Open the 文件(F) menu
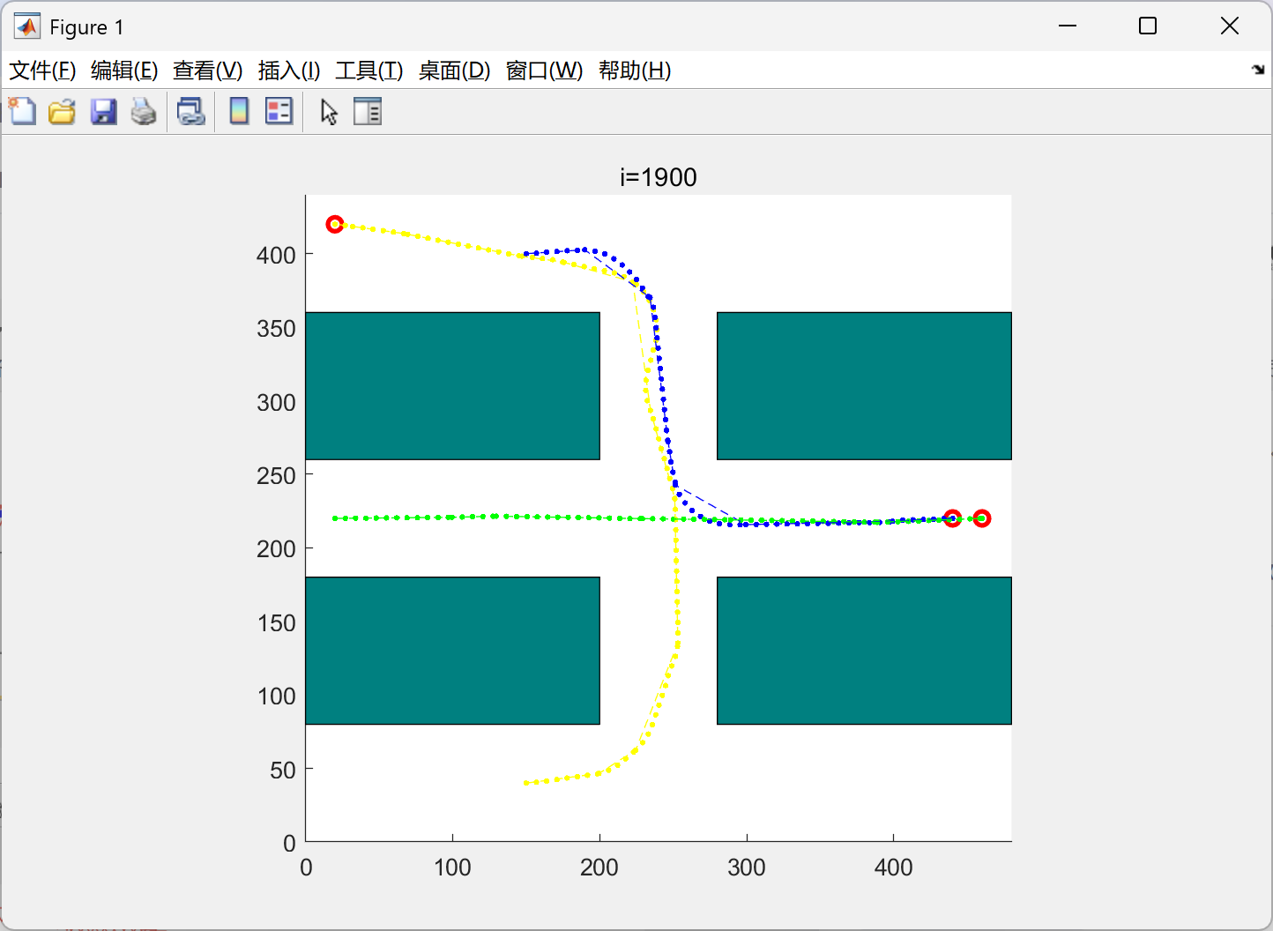Viewport: 1273px width, 931px height. (x=42, y=71)
